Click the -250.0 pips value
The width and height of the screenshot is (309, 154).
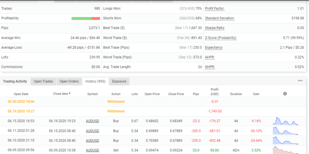coord(196,141)
